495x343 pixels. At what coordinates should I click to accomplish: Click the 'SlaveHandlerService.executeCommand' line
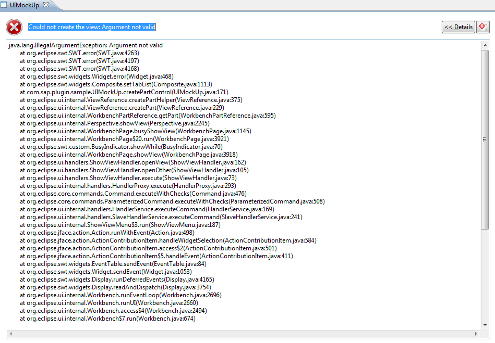pos(161,217)
